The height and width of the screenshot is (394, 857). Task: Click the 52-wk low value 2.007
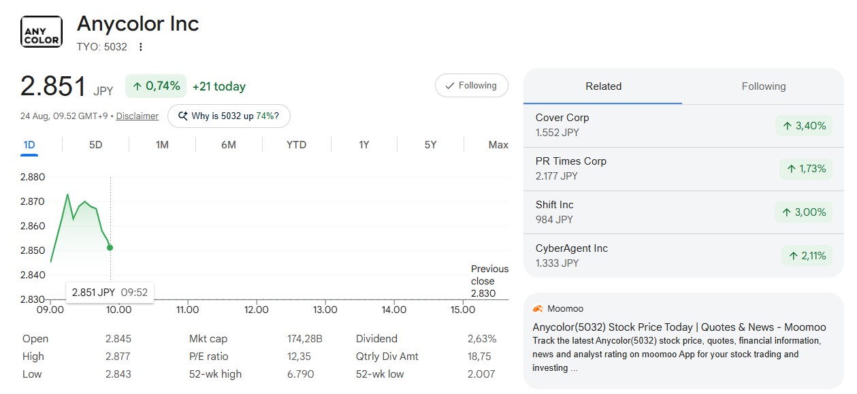481,374
